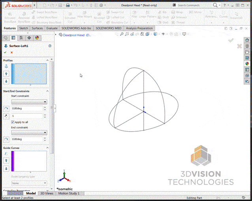The image size is (252, 201).
Task: Open the Guide tangency type dropdown
Action: point(29,183)
